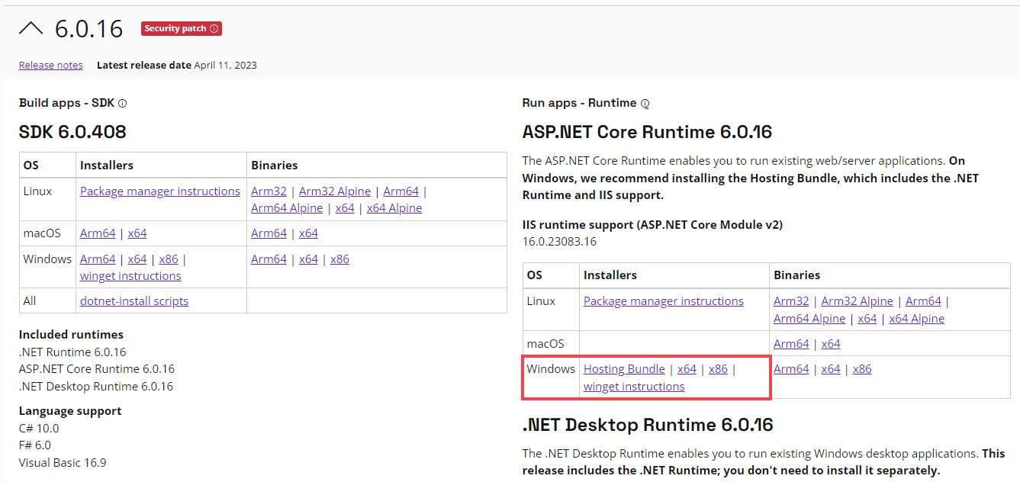Download ASP.NET Runtime Windows x64 installer
The image size is (1020, 482).
coord(687,369)
